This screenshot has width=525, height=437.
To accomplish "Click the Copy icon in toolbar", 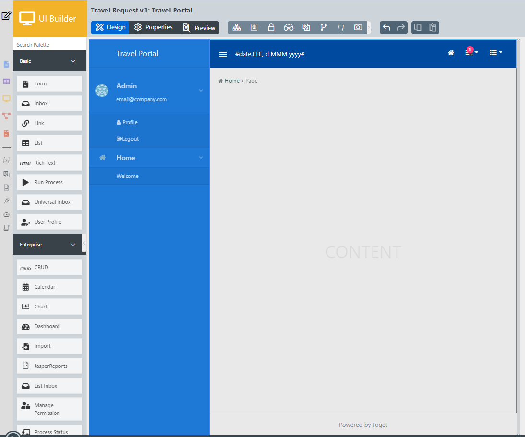I will 418,27.
